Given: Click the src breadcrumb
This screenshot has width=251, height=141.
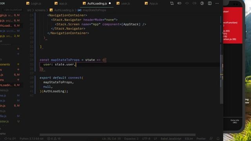Looking at the screenshot, I should (29, 10).
